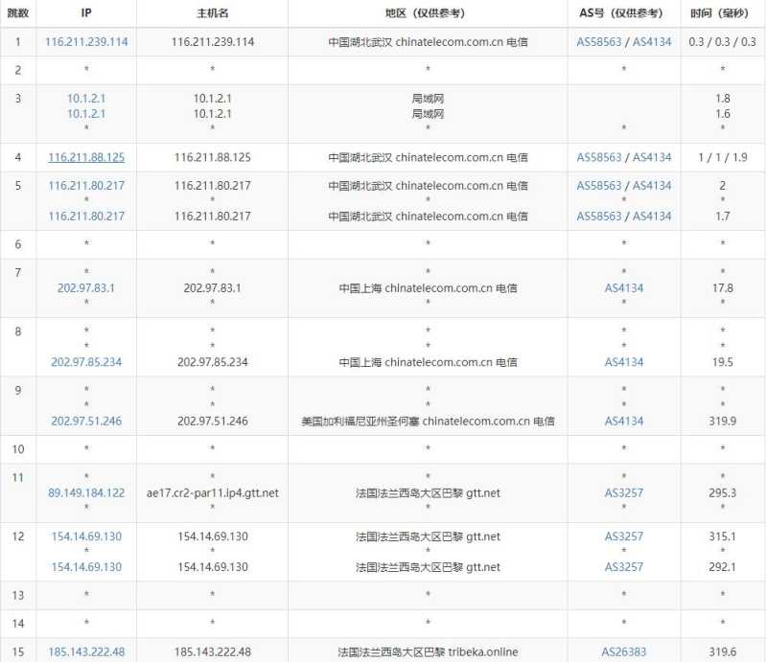Select time value 1 / 1 / 1.9
767x662 pixels.
click(723, 157)
